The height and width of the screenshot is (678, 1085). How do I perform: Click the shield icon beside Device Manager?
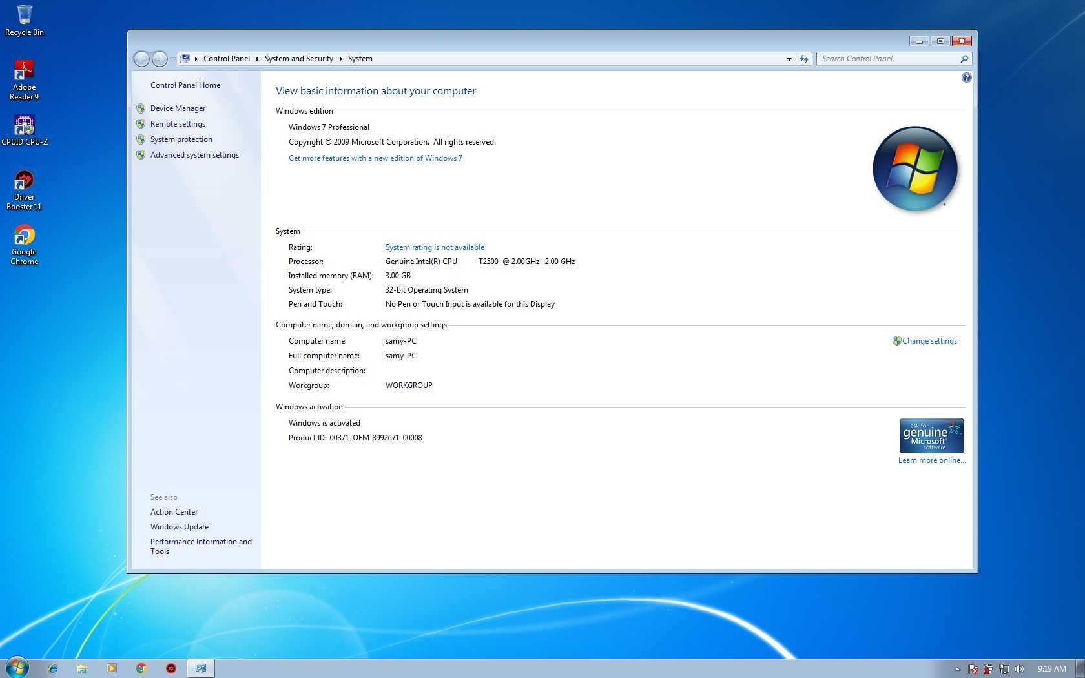[141, 108]
